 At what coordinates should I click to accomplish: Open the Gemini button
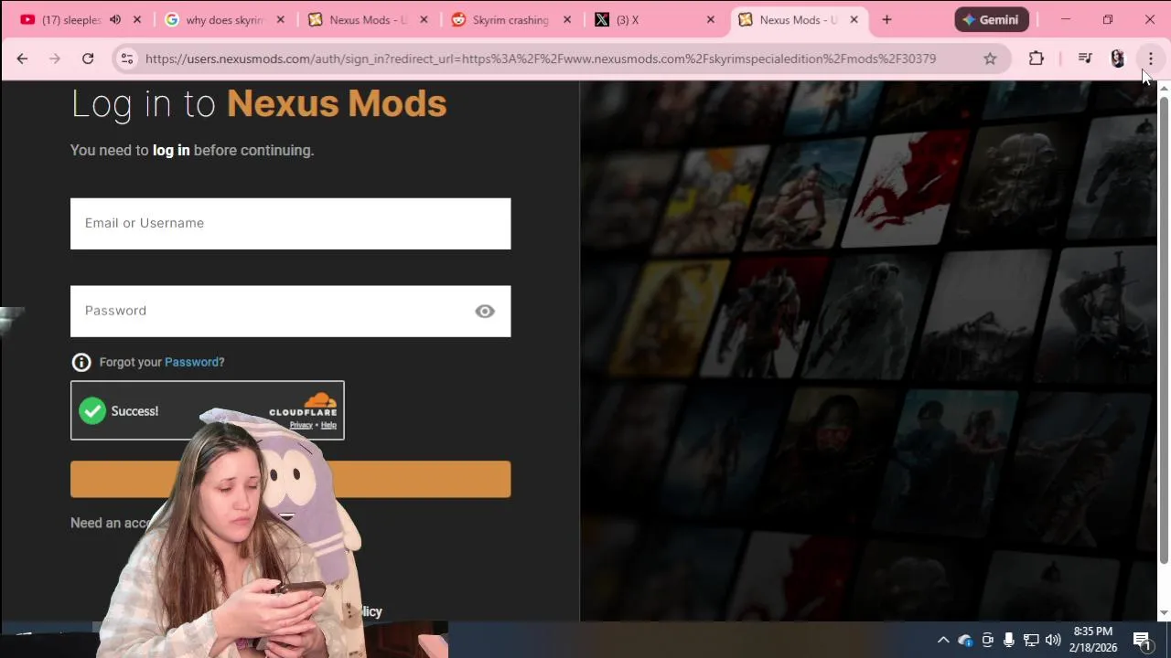click(992, 19)
